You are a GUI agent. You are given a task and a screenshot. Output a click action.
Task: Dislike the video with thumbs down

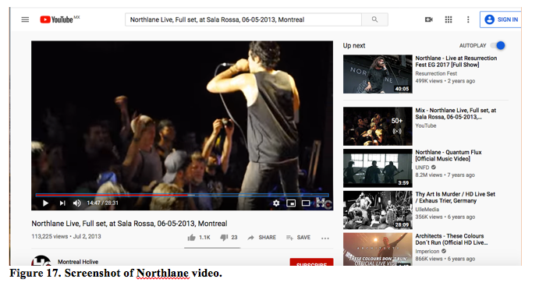[x=229, y=237]
